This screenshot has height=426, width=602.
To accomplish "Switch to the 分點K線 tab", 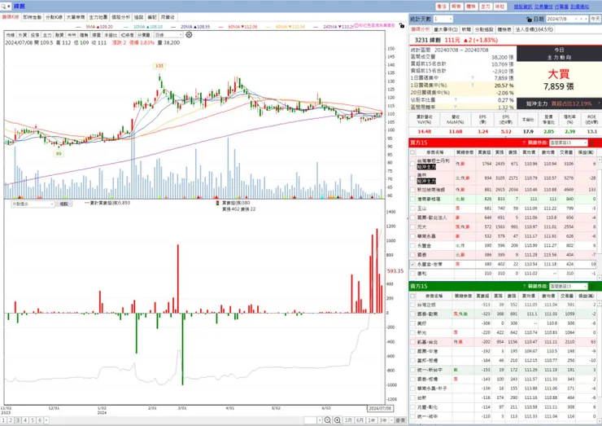I will [x=54, y=17].
